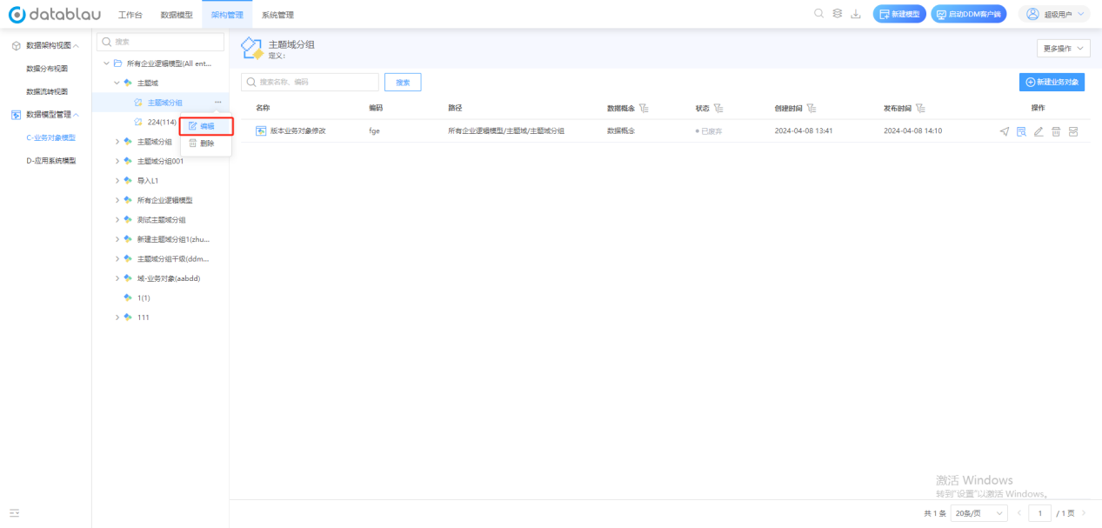Click the pencil edit icon for 版本业务对象修改
The width and height of the screenshot is (1102, 528).
1039,130
